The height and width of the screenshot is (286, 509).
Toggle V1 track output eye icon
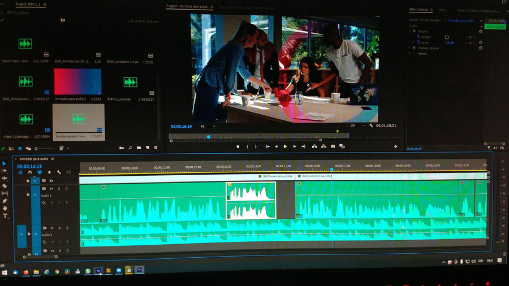[x=51, y=181]
